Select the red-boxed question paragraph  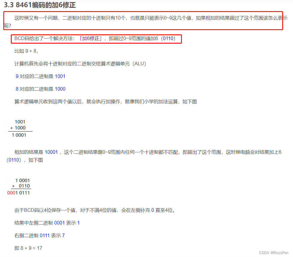pyautogui.click(x=146, y=21)
